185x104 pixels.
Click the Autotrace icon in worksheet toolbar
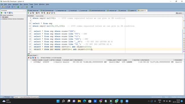click(x=37, y=13)
